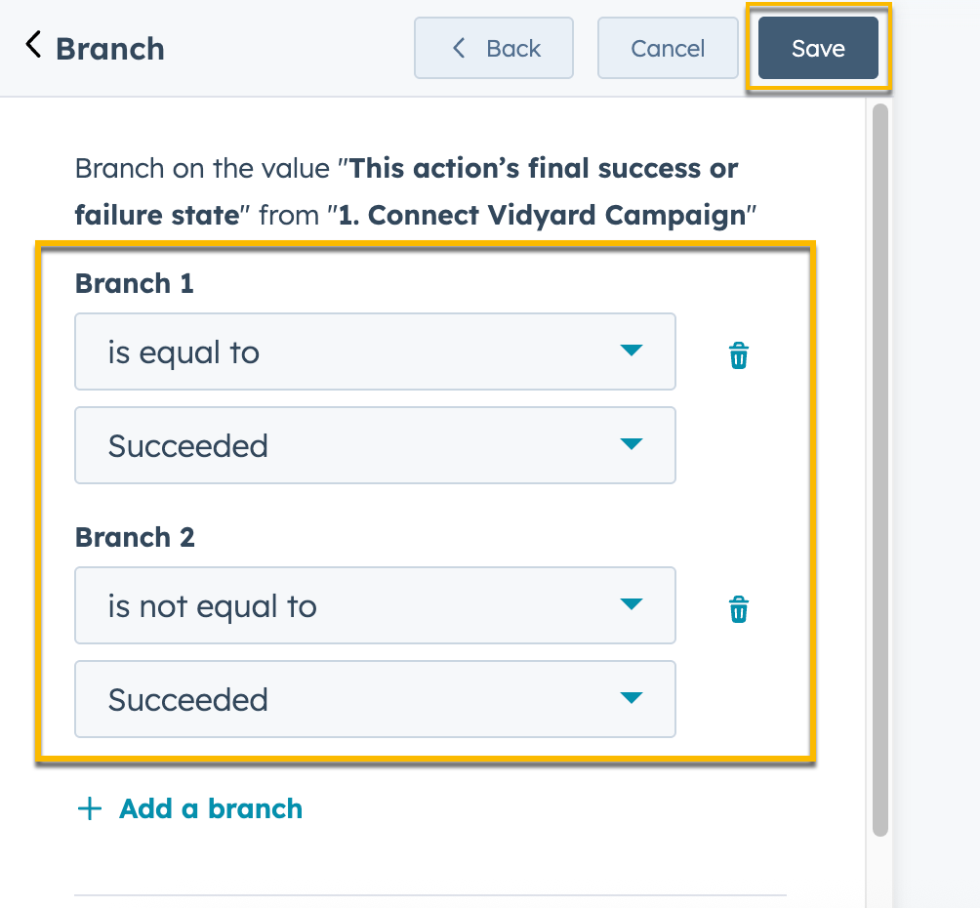The width and height of the screenshot is (980, 908).
Task: Open the Succeeded value dropdown under Branch 2
Action: point(375,698)
